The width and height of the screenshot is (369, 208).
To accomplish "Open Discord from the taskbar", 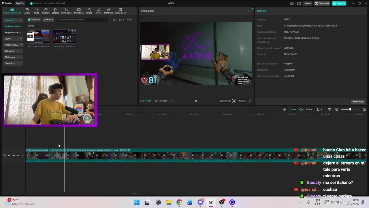I will [201, 202].
